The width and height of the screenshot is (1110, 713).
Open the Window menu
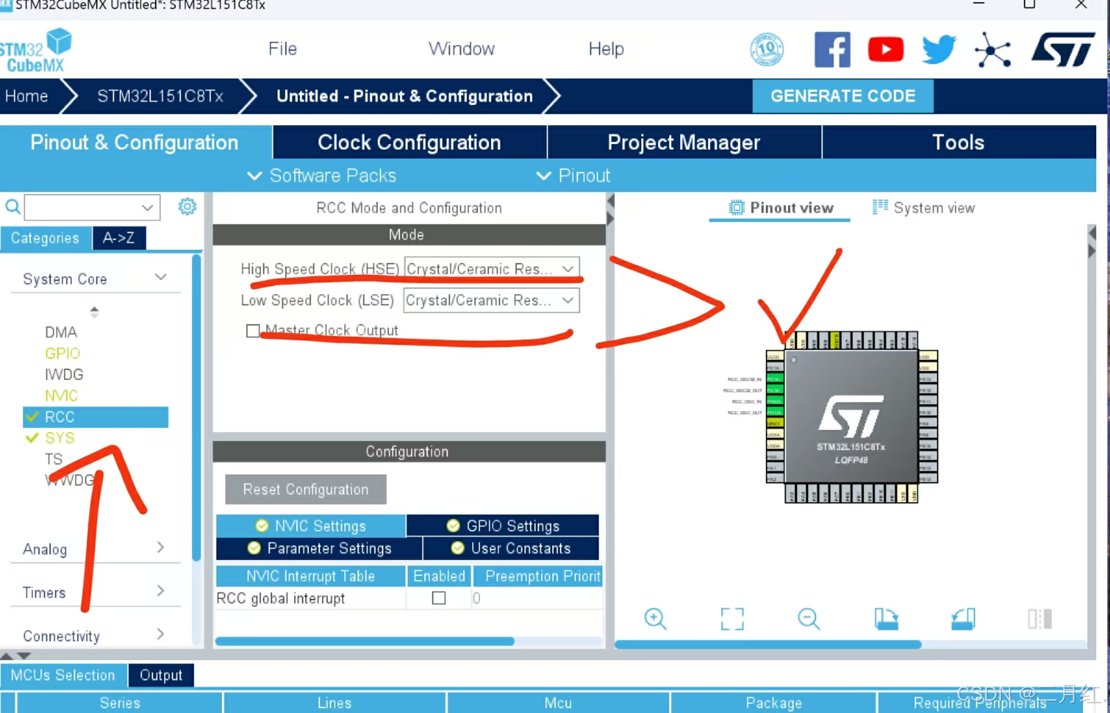tap(462, 49)
